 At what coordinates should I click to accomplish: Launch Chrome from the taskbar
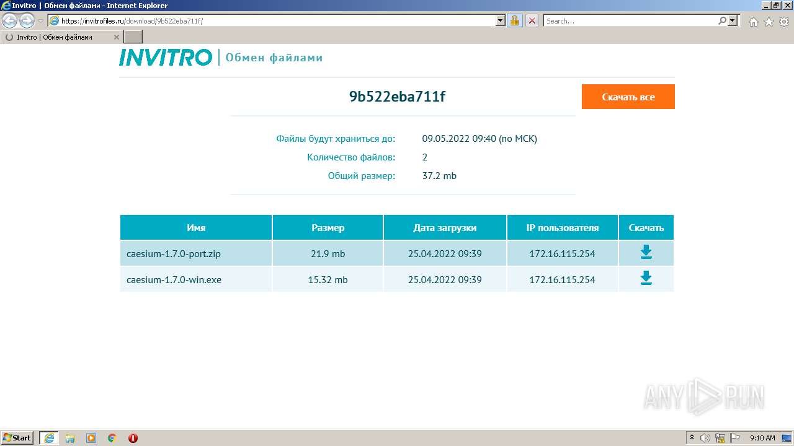pyautogui.click(x=112, y=438)
